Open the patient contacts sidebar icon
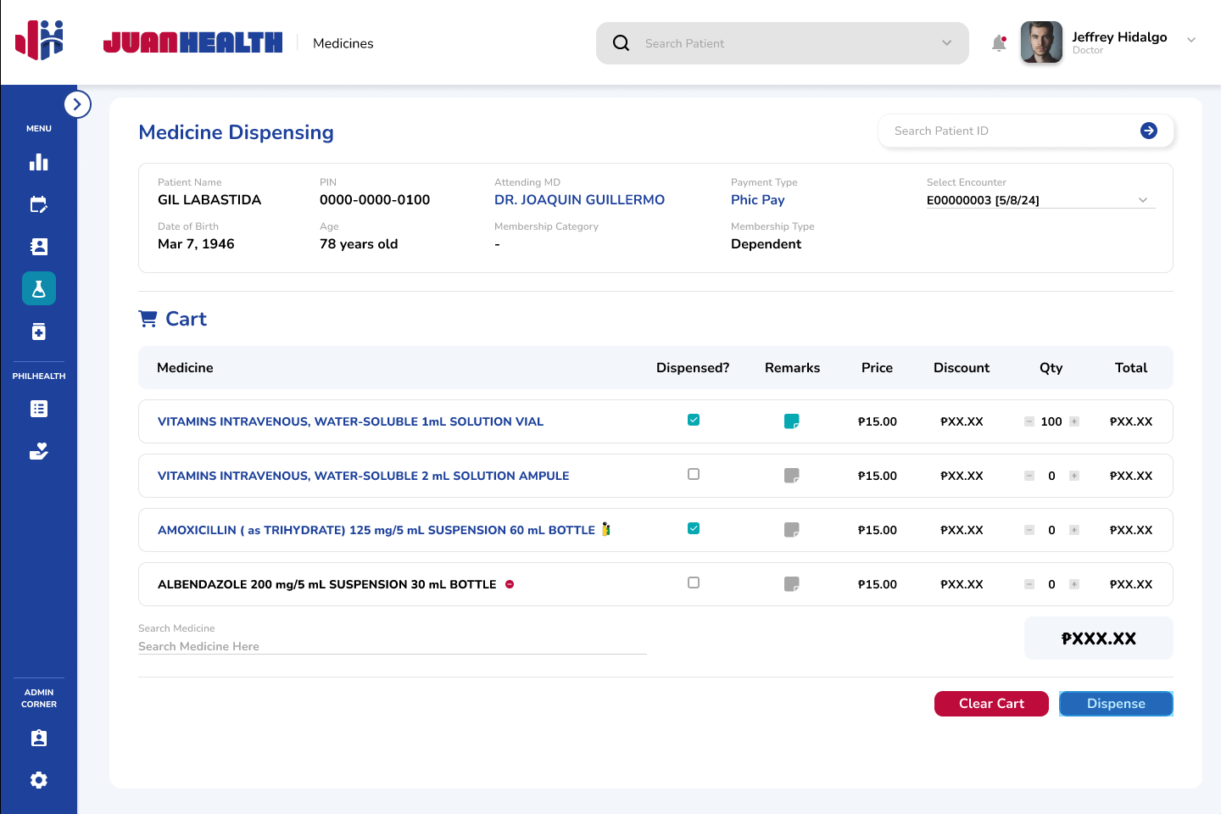Image resolution: width=1221 pixels, height=814 pixels. tap(39, 247)
